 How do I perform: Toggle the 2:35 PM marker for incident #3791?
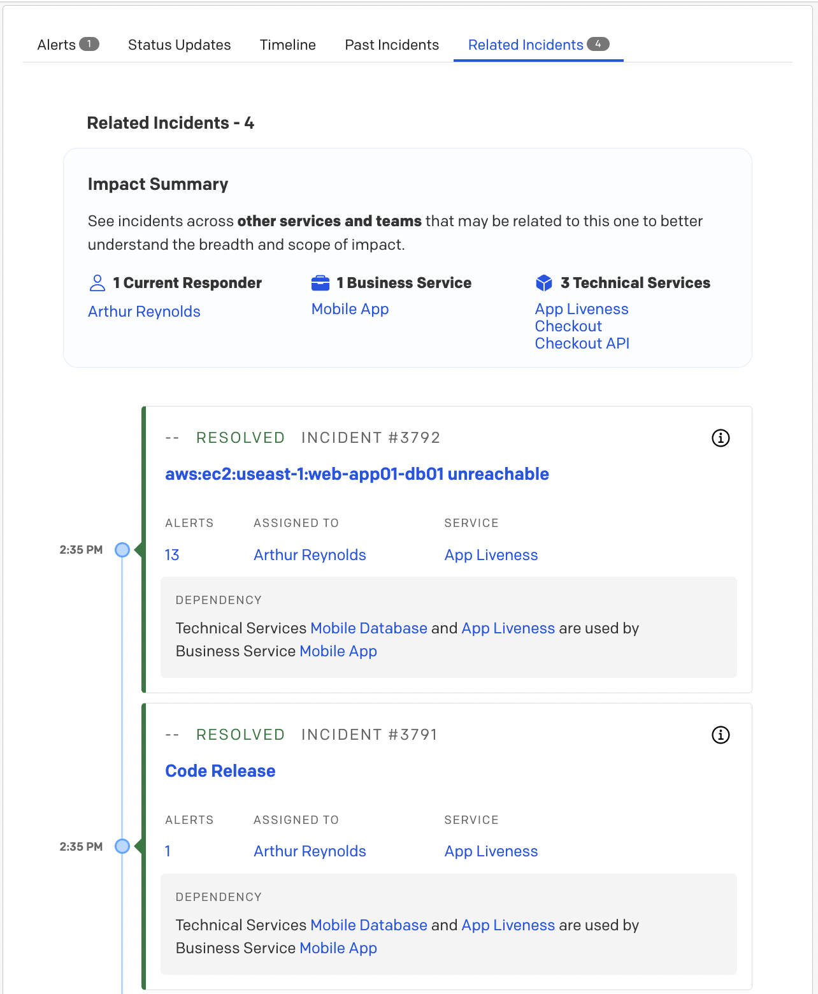pyautogui.click(x=122, y=846)
